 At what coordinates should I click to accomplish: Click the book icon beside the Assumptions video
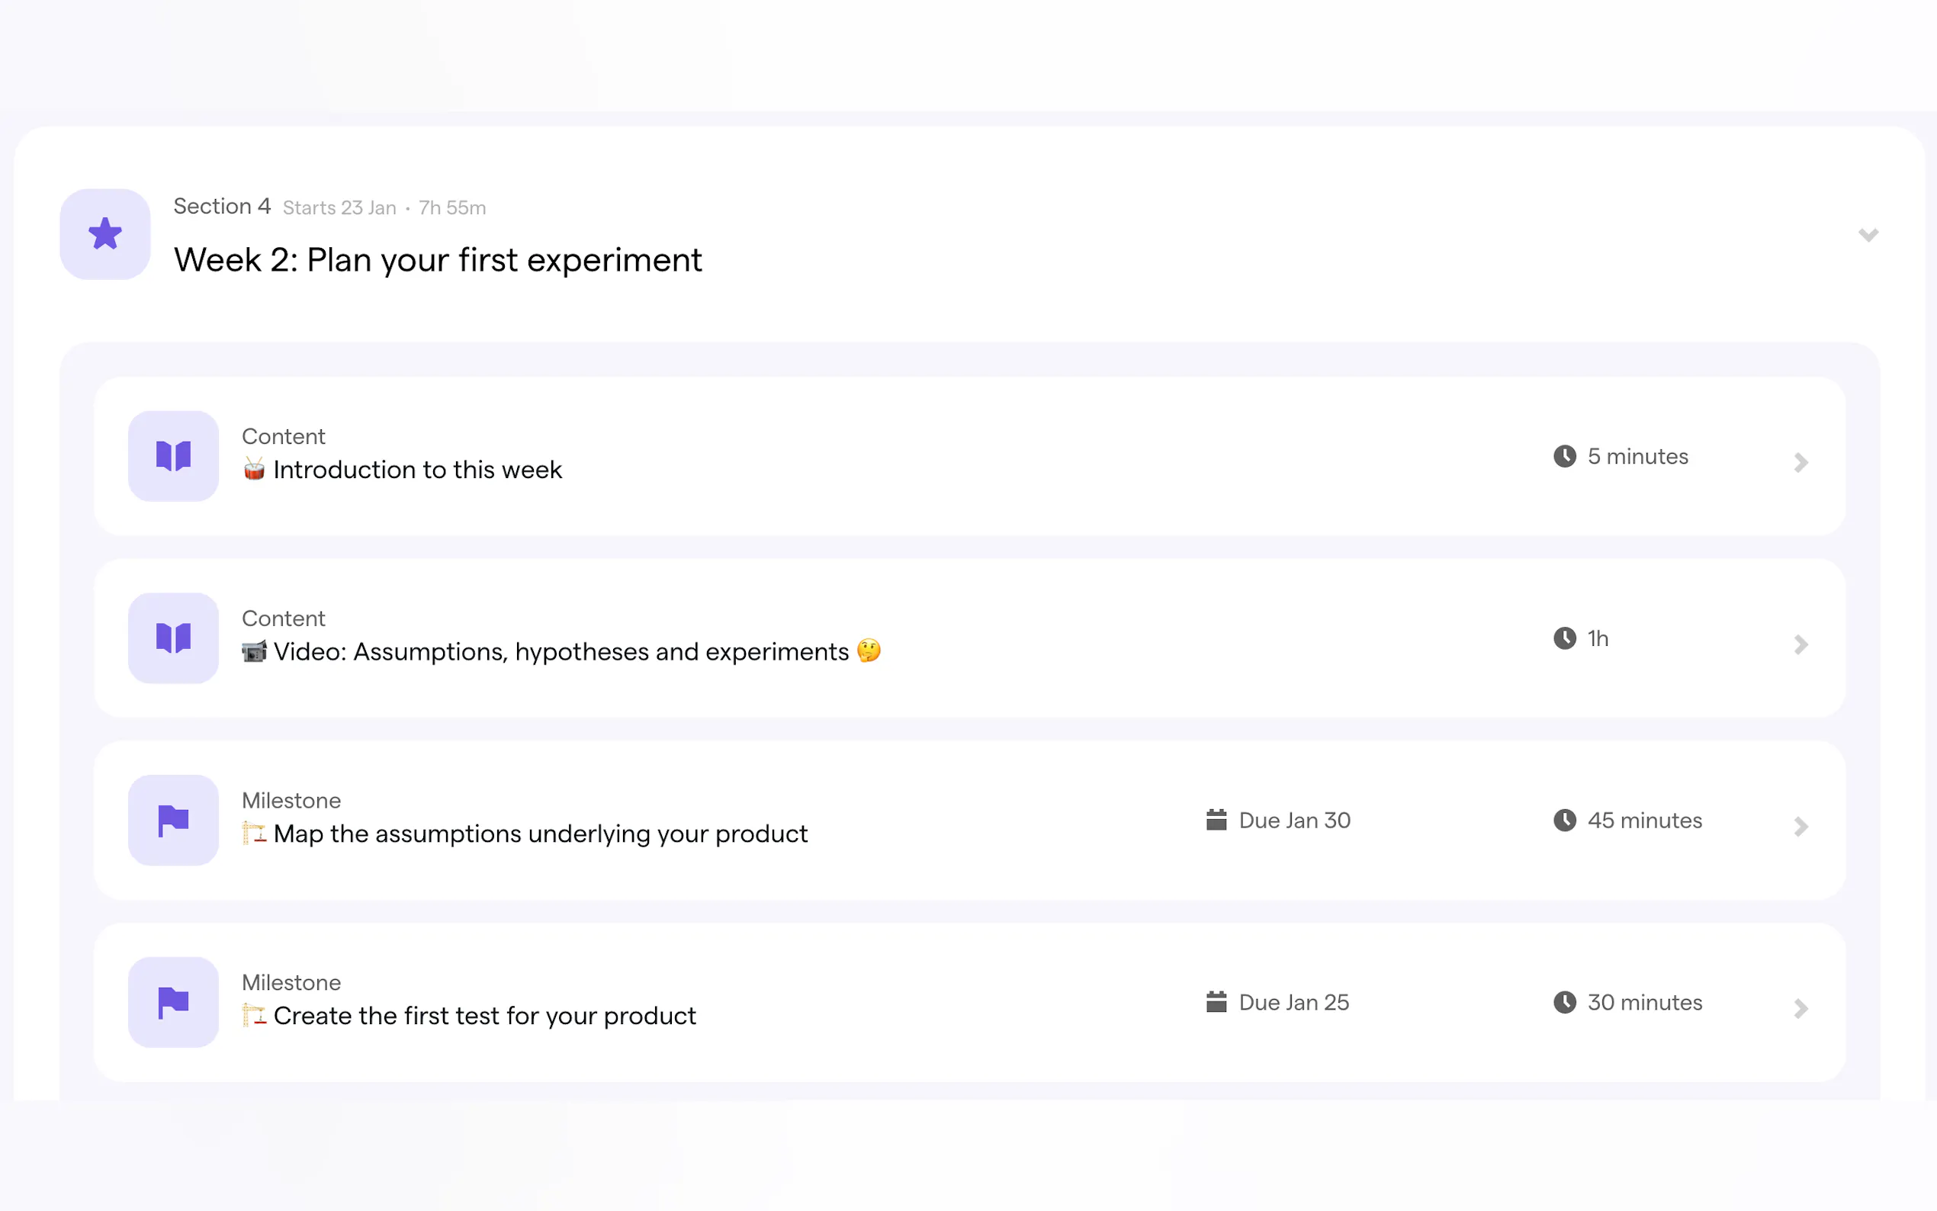tap(173, 638)
